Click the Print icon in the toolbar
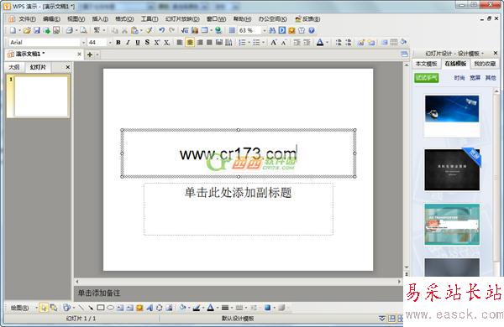This screenshot has width=504, height=327. [69, 30]
